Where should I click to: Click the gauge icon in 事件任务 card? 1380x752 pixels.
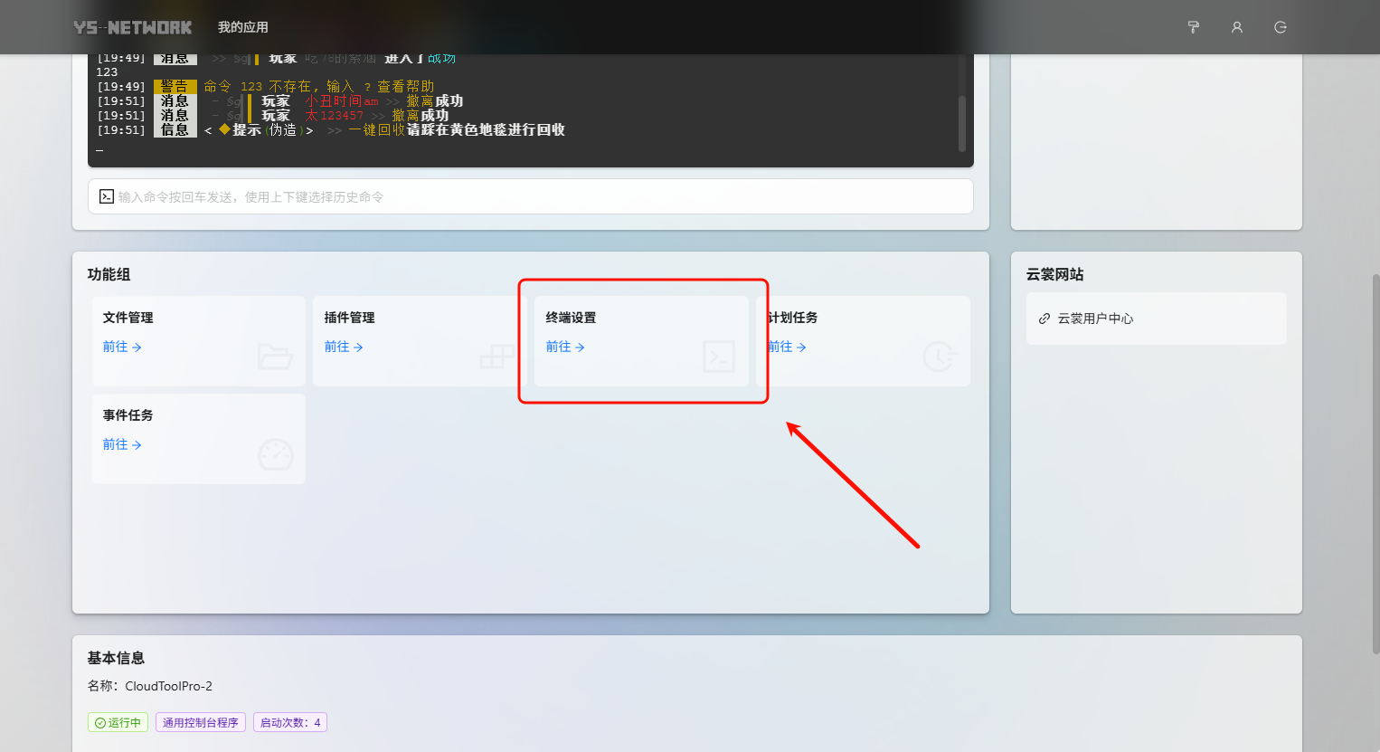pos(275,454)
